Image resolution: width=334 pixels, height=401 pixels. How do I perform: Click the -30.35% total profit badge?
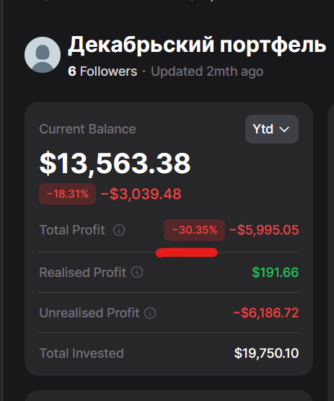194,230
